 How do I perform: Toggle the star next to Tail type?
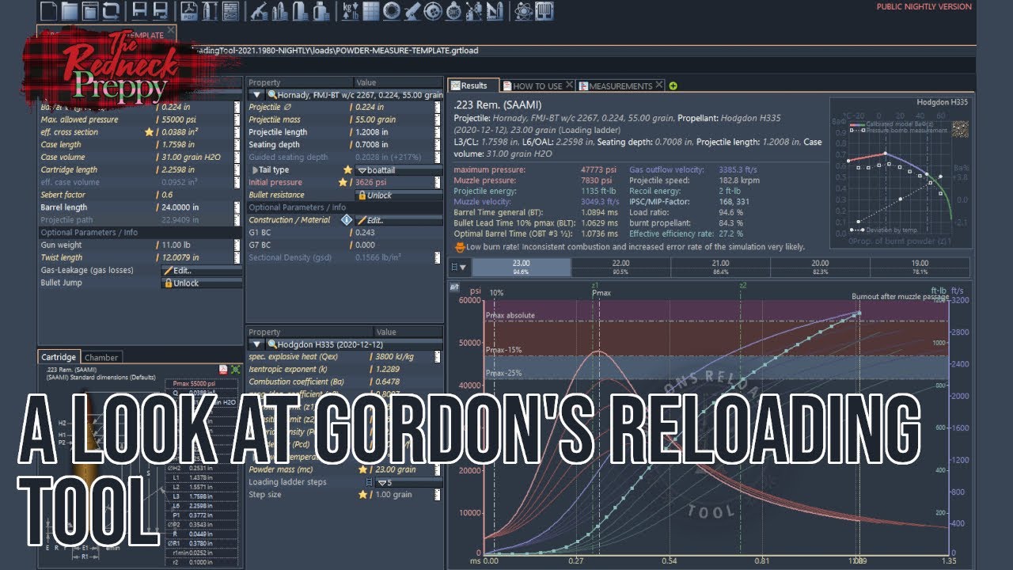click(347, 169)
